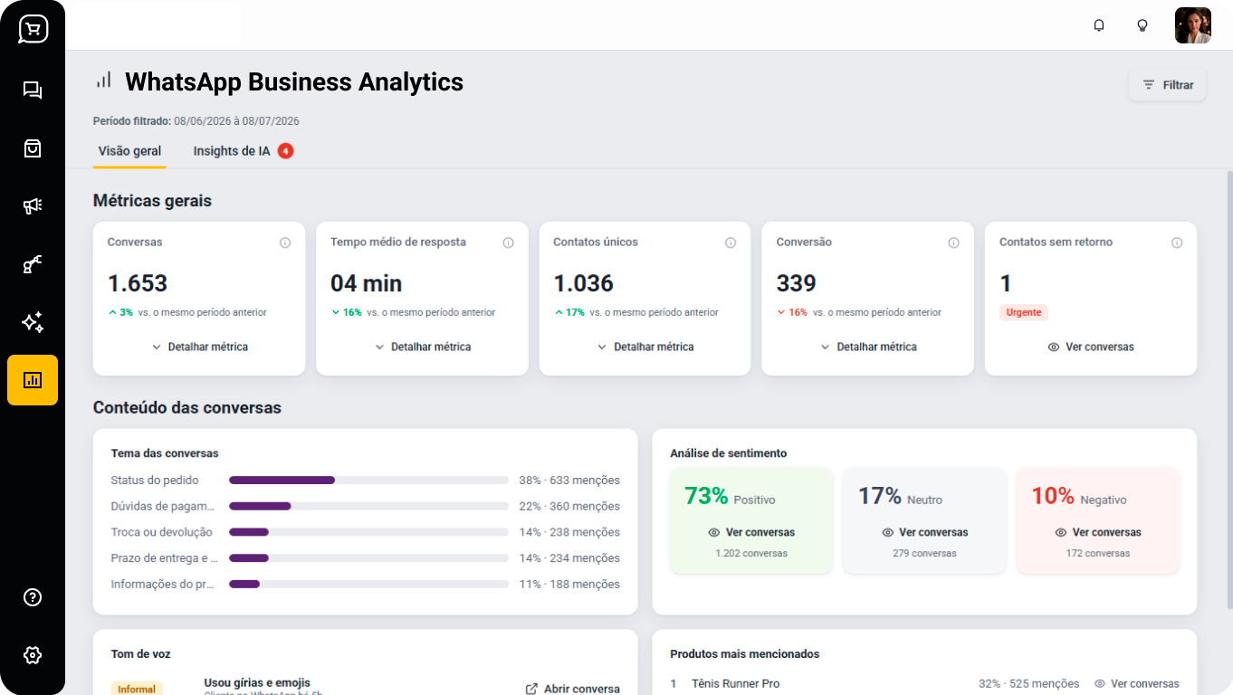Click the Troca ou devolução progress bar
This screenshot has height=695, width=1233.
point(368,532)
